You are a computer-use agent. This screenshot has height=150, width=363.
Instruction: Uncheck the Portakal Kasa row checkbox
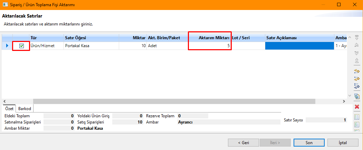pos(21,46)
